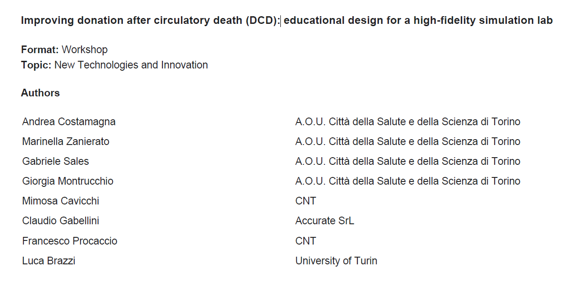Click New Technologies and Innovation text

[131, 65]
